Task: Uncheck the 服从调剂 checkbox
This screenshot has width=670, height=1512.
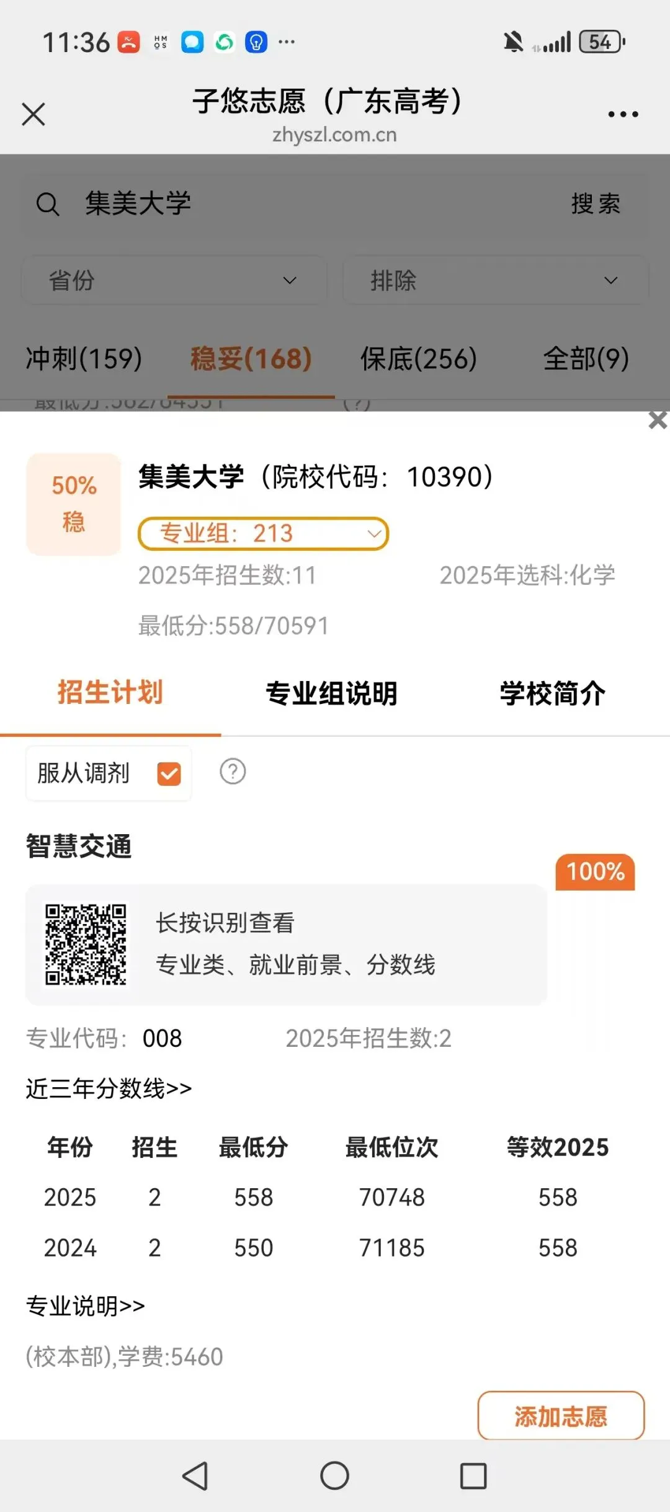Action: coord(169,773)
